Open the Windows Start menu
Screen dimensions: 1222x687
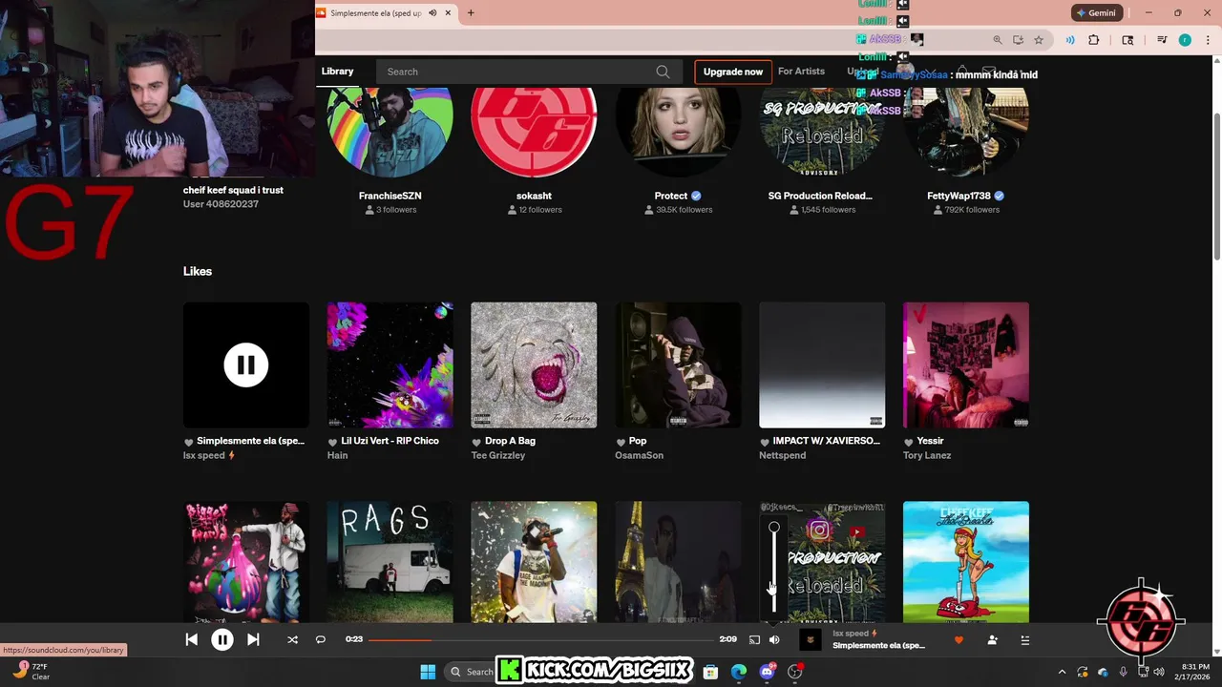(428, 672)
